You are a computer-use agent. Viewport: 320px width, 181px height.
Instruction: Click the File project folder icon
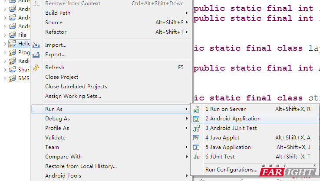pyautogui.click(x=13, y=35)
